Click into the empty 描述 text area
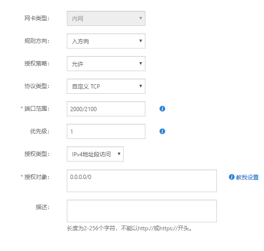The image size is (264, 251). click(x=142, y=211)
